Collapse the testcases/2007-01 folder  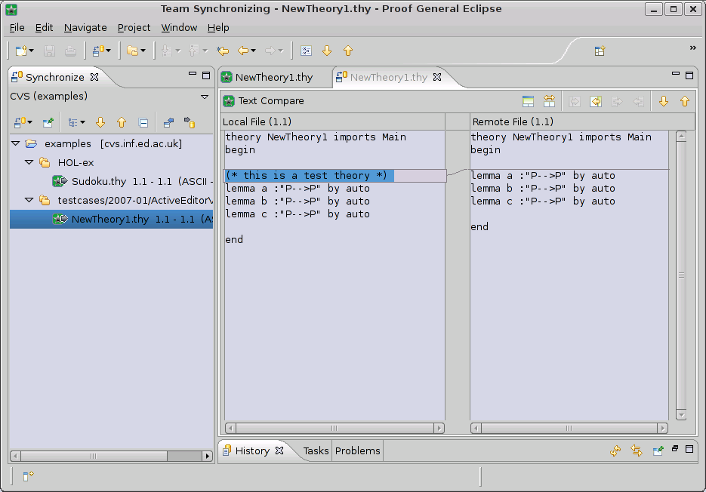tap(29, 200)
